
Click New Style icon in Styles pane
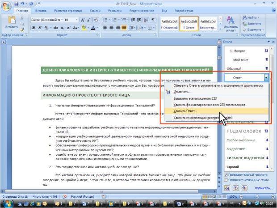(x=227, y=188)
